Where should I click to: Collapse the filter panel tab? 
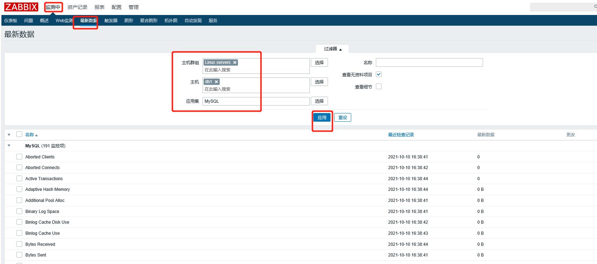[x=332, y=49]
